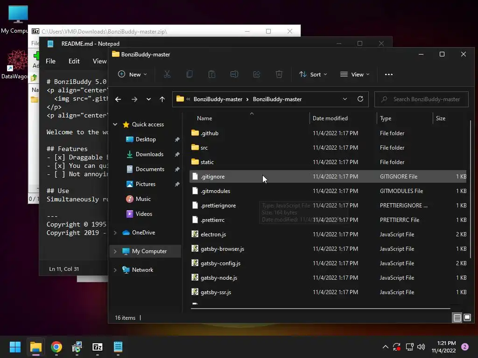Select Music in Quick access
The height and width of the screenshot is (358, 478).
(x=143, y=199)
